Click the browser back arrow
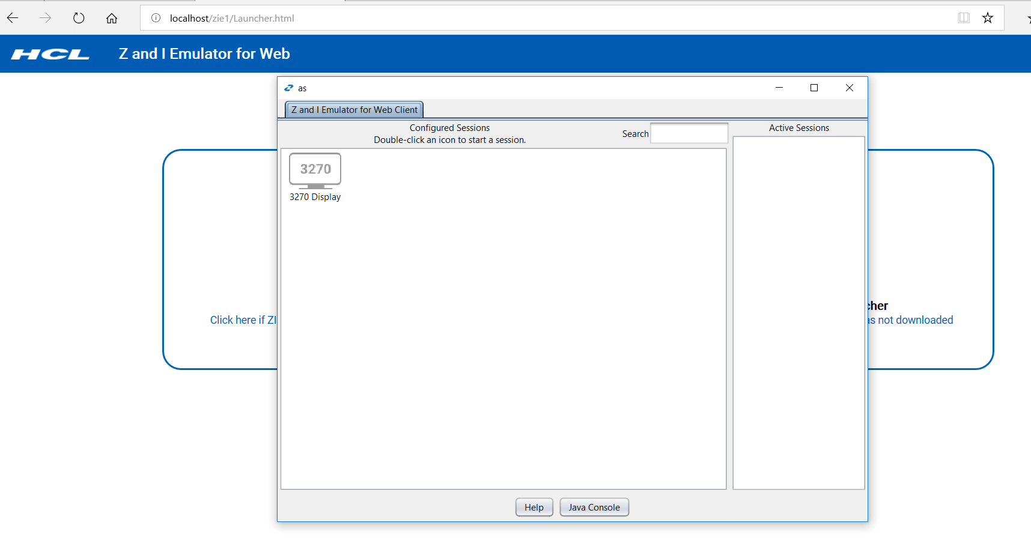This screenshot has height=540, width=1031. pos(13,18)
